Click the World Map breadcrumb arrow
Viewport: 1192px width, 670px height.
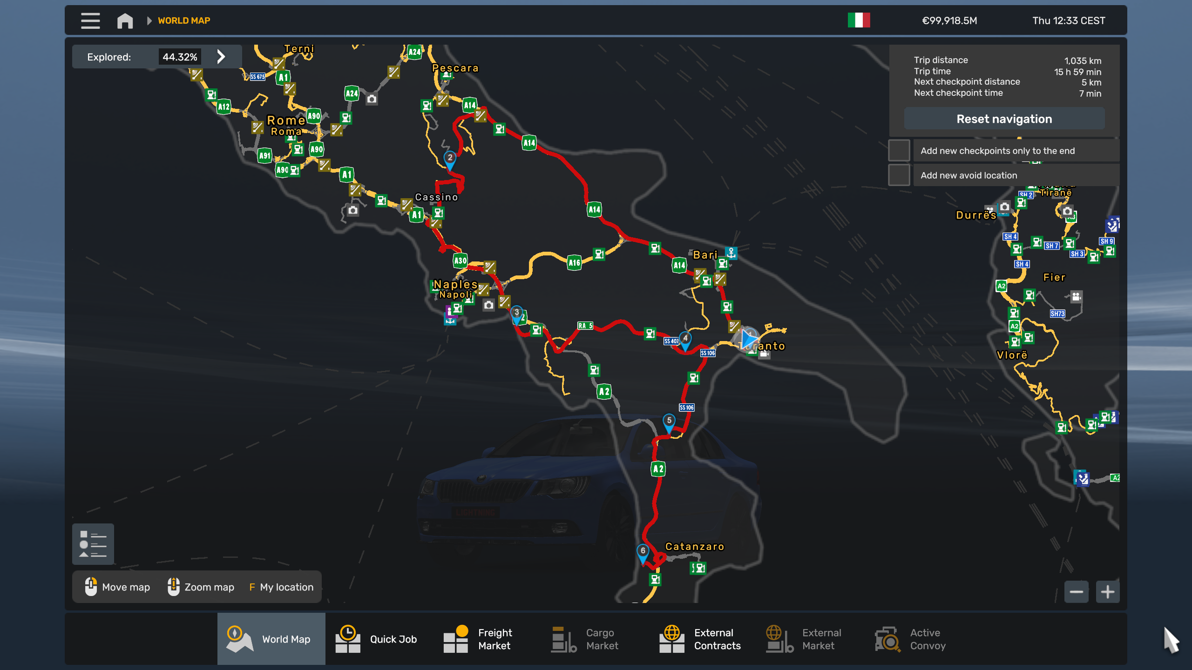pyautogui.click(x=149, y=20)
